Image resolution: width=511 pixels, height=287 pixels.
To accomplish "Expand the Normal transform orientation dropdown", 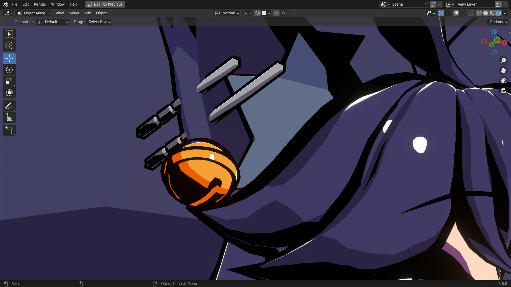I will [x=228, y=13].
